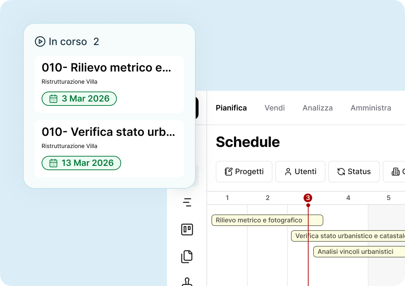Click day 2 in the timeline header
The image size is (405, 286).
point(268,198)
